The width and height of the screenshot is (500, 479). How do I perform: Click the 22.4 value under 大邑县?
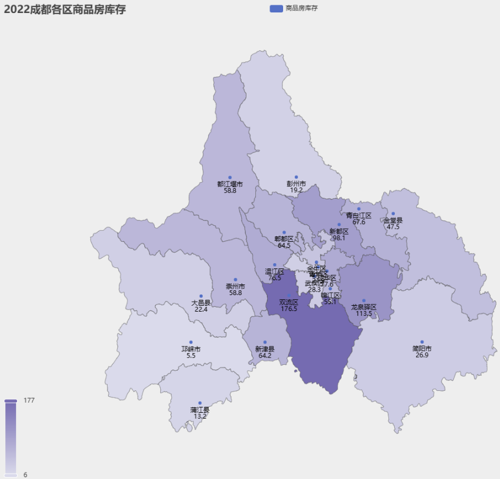point(201,309)
